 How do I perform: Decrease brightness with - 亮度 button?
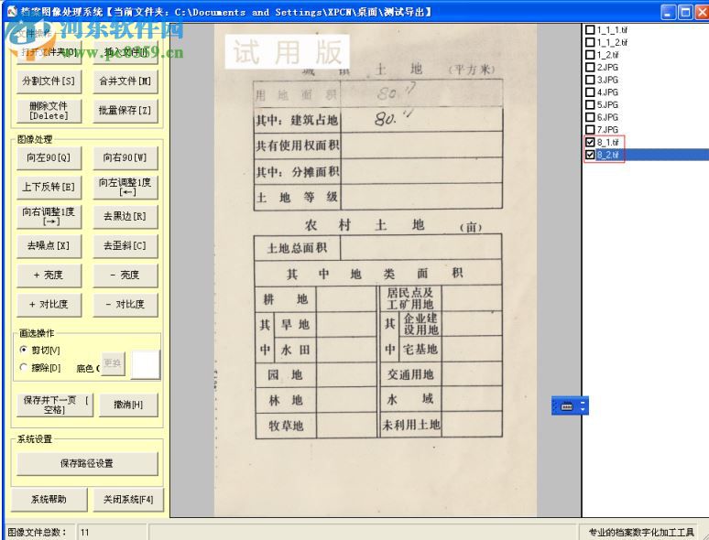[125, 275]
